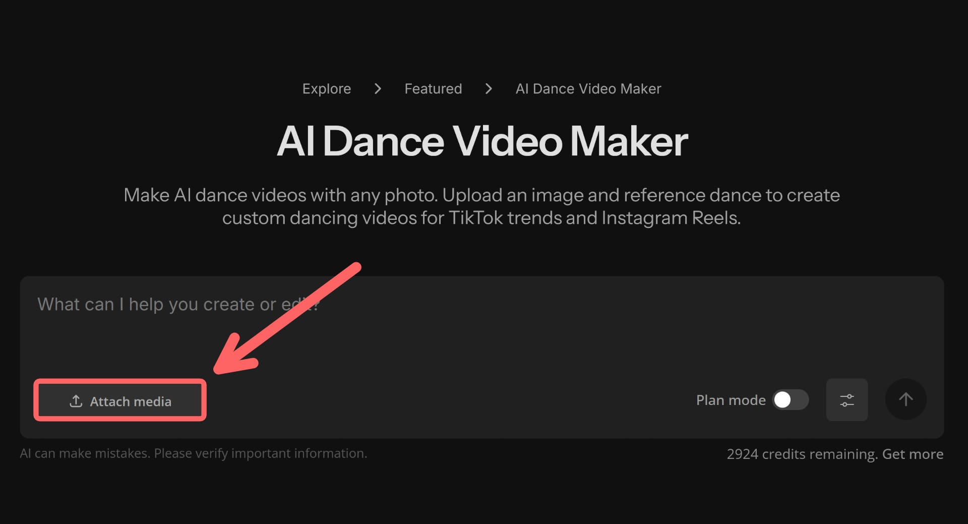Navigate to Explore in the breadcrumb

[x=326, y=89]
